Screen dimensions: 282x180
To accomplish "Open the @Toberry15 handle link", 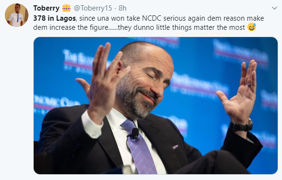I will coord(93,8).
